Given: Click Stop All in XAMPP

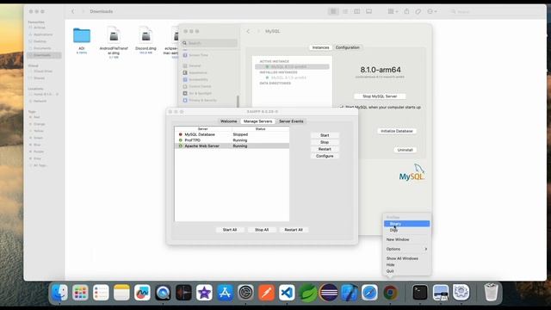Looking at the screenshot, I should [262, 230].
